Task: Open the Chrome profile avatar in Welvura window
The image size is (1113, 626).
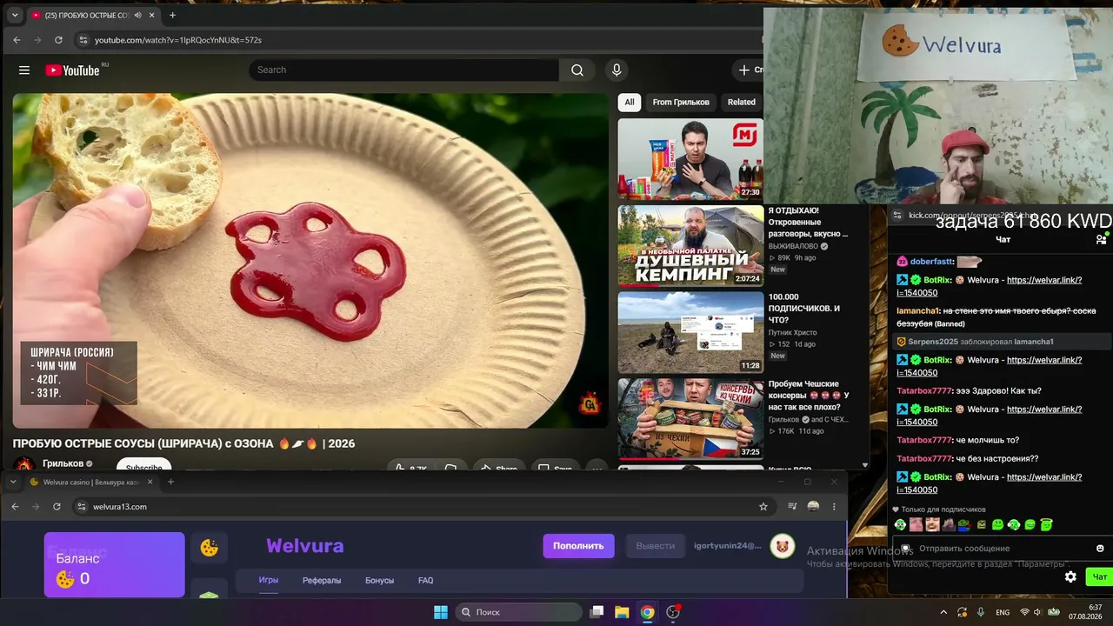Action: tap(813, 507)
